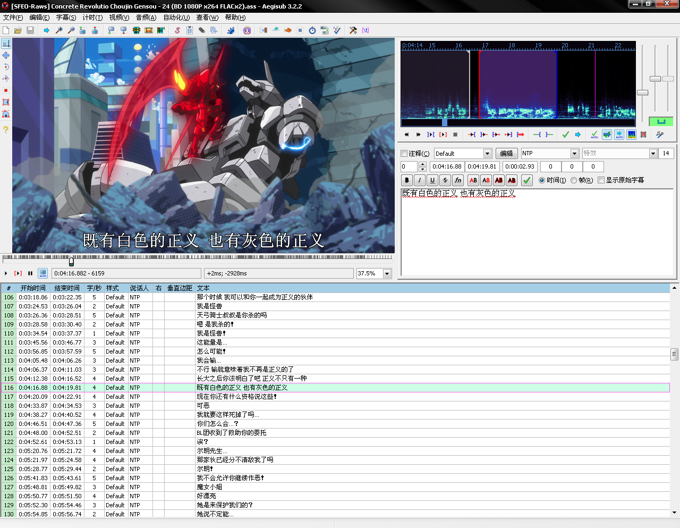Click the subtitle grid vertical scrollbar

[674, 401]
